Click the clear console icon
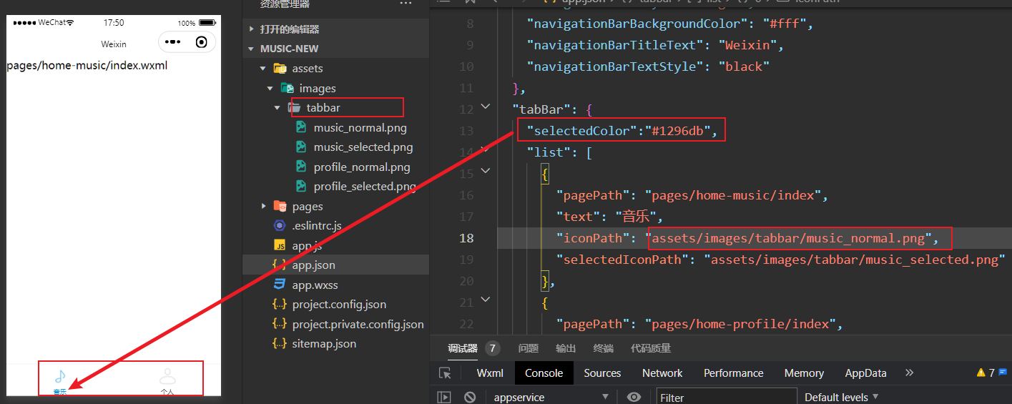 (470, 397)
